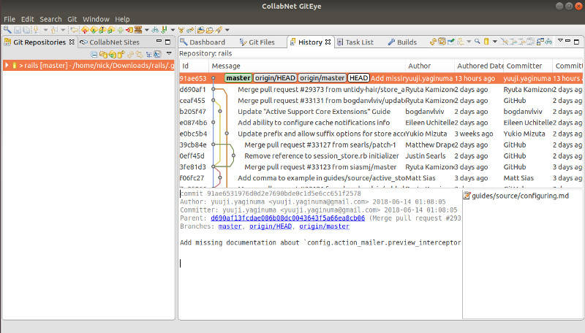The width and height of the screenshot is (585, 333).
Task: Open the CollabNet Sites tab
Action: [114, 42]
